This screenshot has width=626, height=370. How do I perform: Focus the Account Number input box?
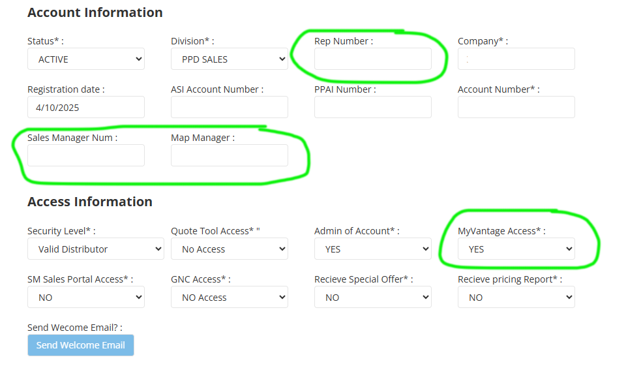tap(516, 107)
